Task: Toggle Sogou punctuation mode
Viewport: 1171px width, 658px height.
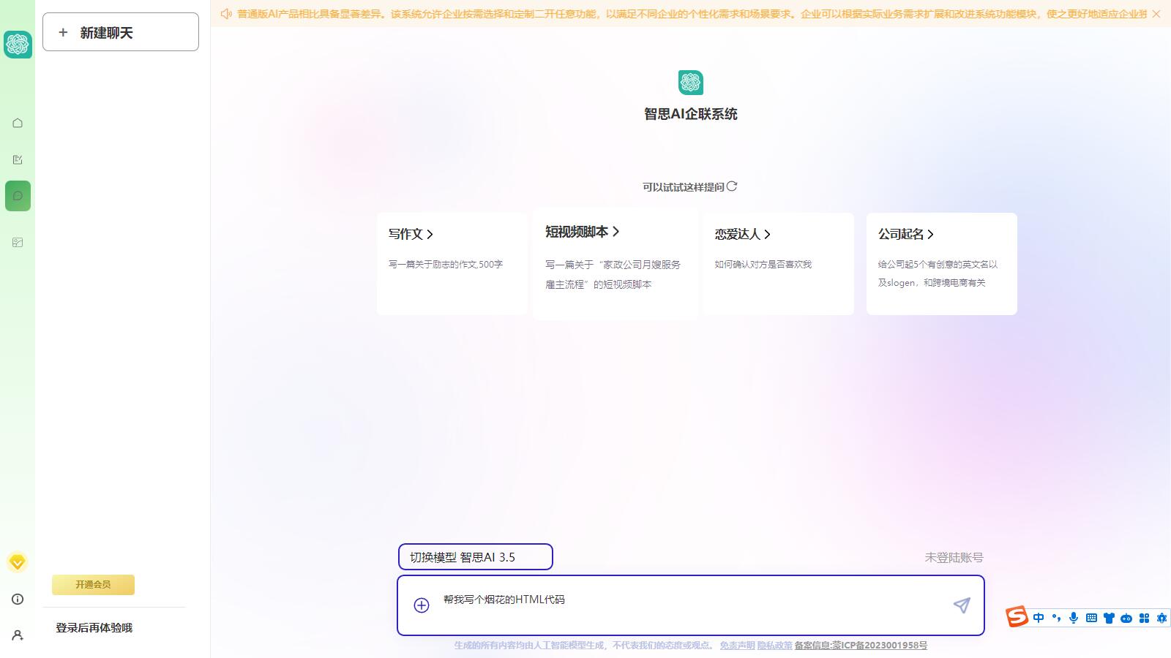Action: point(1056,618)
